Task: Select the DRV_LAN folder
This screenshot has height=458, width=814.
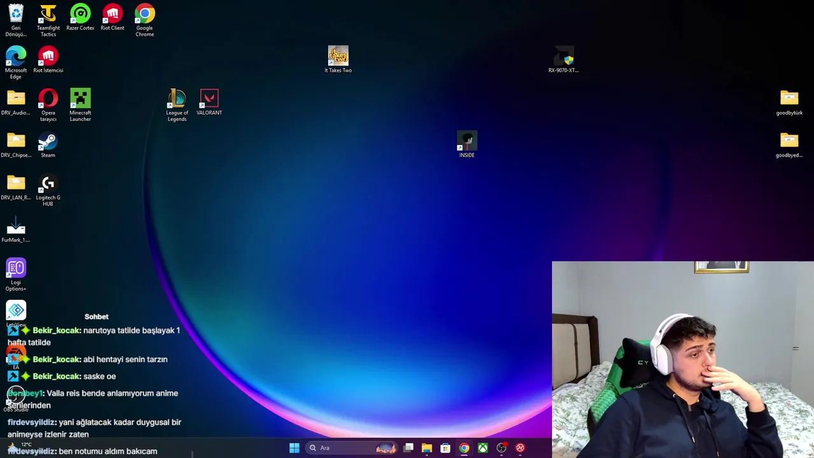Action: coord(16,188)
